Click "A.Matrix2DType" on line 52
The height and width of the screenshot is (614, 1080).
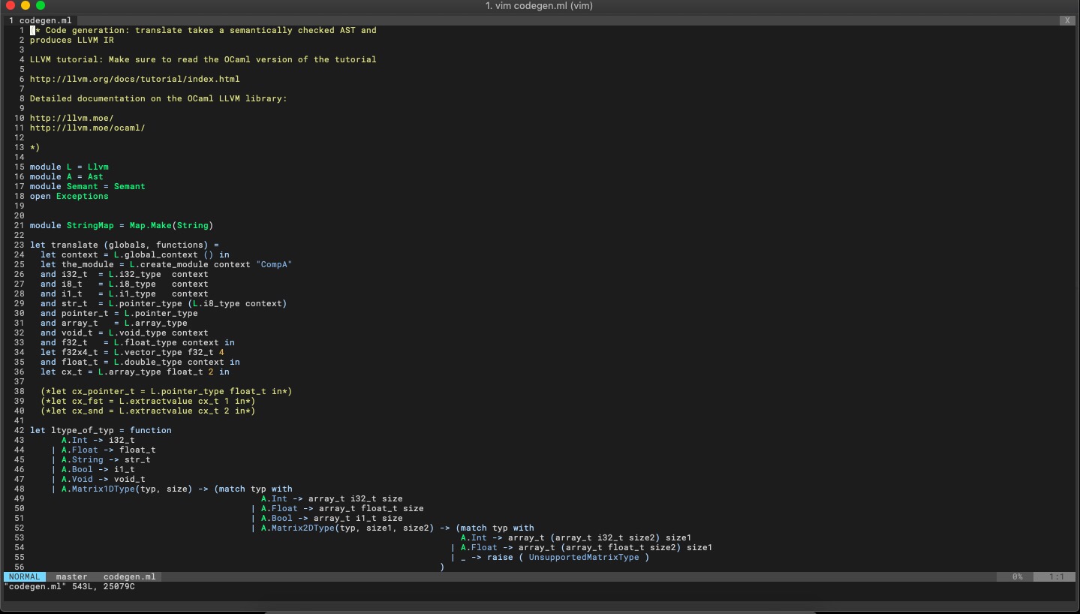[297, 528]
